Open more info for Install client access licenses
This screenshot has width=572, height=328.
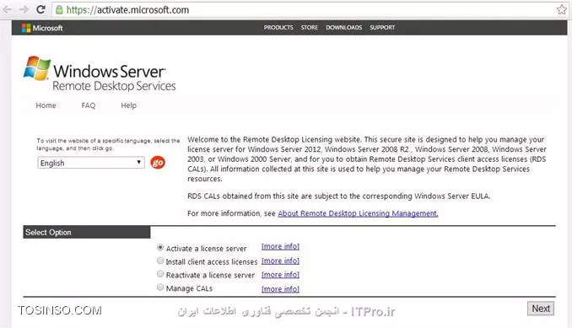(280, 261)
